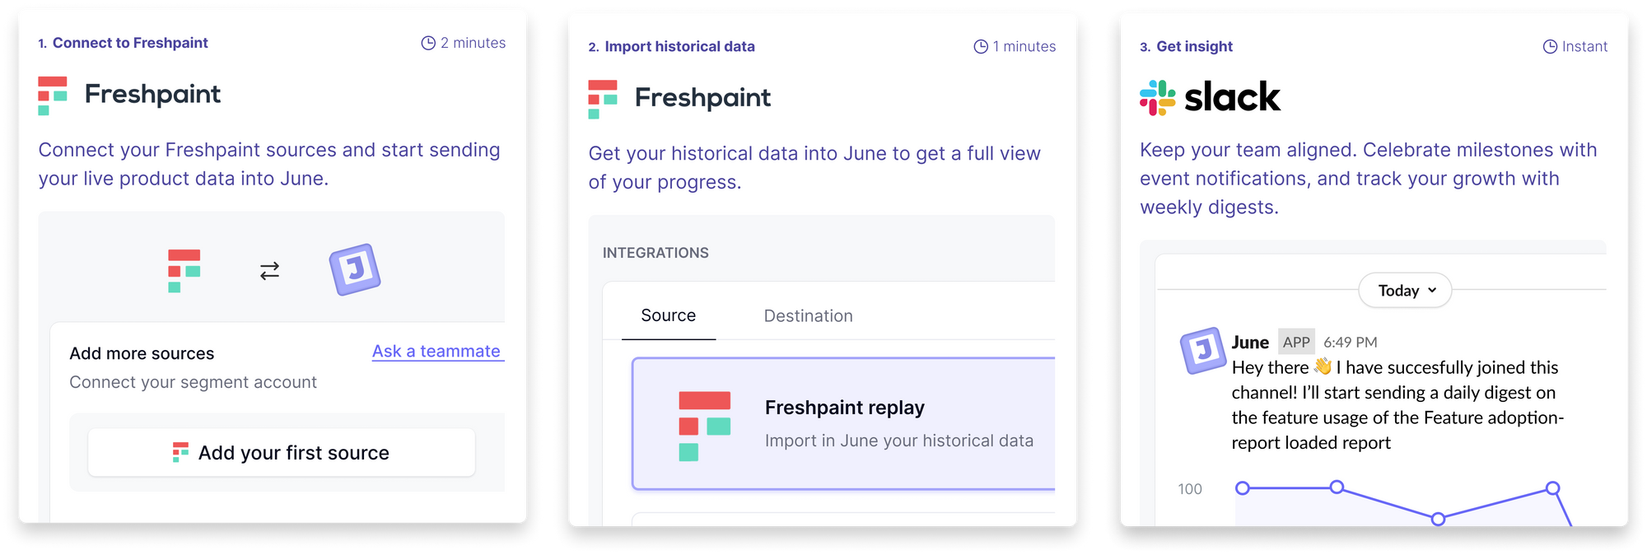
Task: Click the Import historical data step title
Action: (x=679, y=47)
